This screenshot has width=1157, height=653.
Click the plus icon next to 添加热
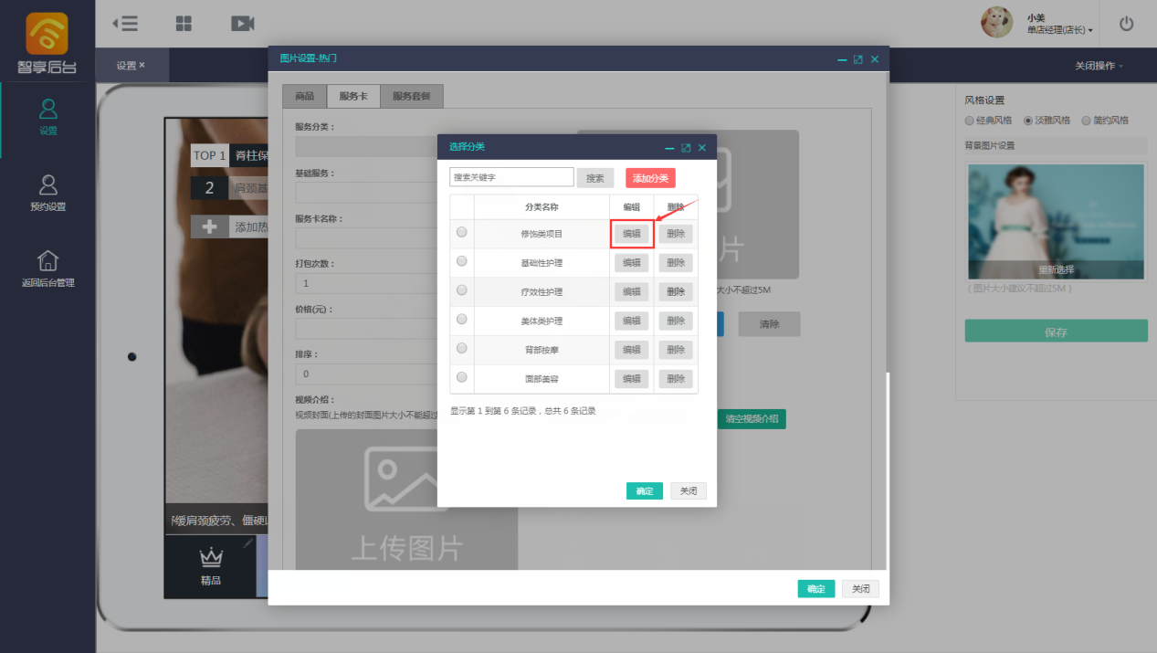(x=209, y=226)
